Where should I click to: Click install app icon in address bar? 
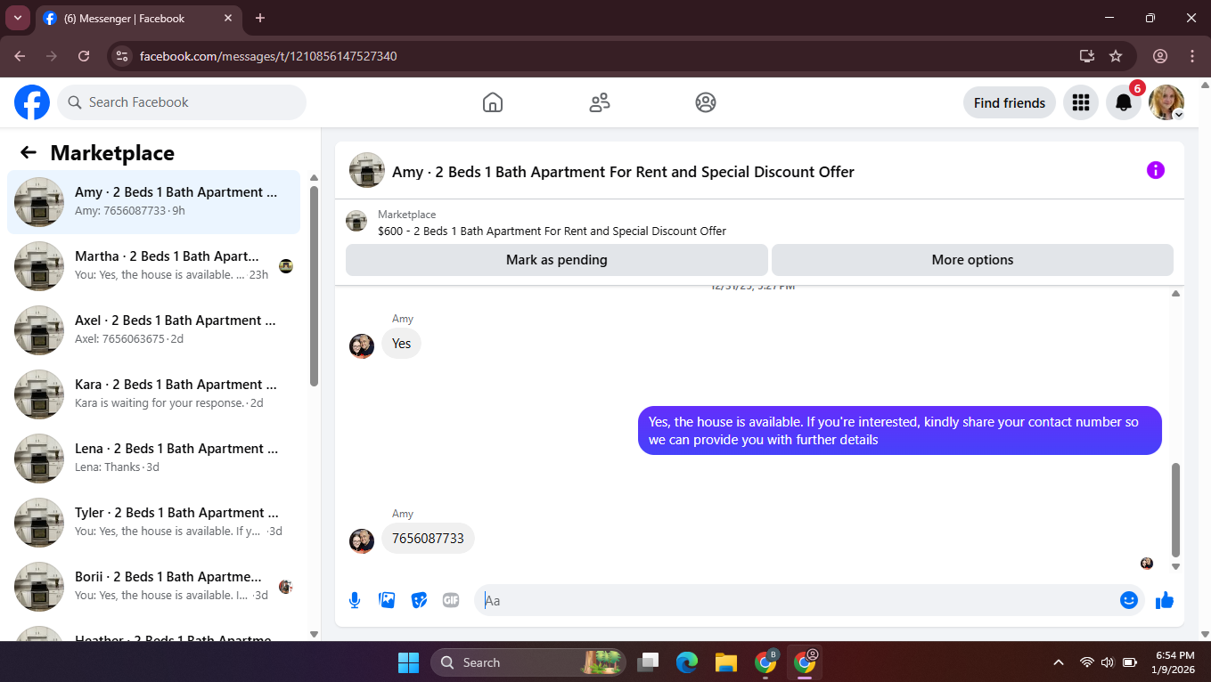pos(1087,56)
